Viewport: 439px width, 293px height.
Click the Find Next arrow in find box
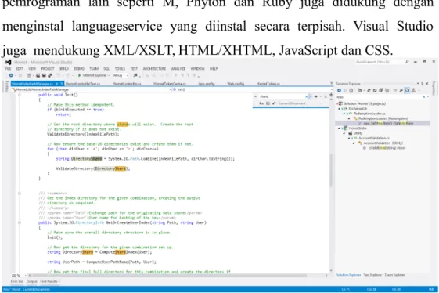pyautogui.click(x=316, y=96)
